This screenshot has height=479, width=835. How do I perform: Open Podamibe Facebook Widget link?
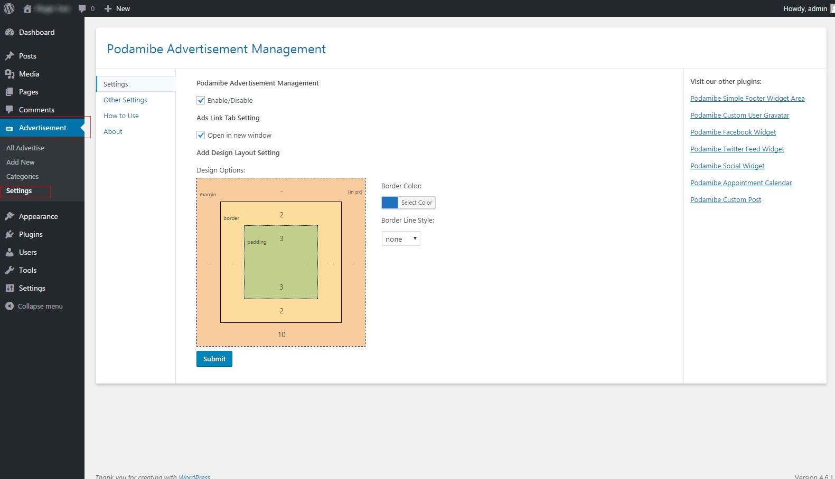point(733,132)
